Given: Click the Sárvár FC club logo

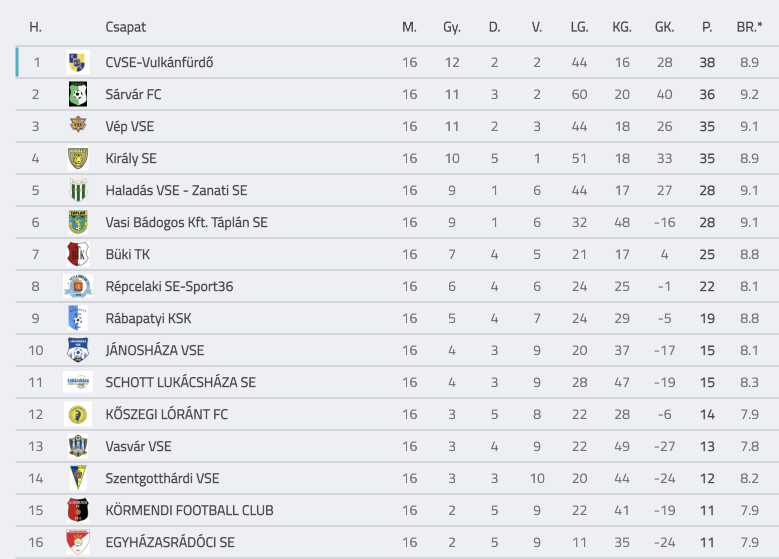Looking at the screenshot, I should pyautogui.click(x=78, y=94).
